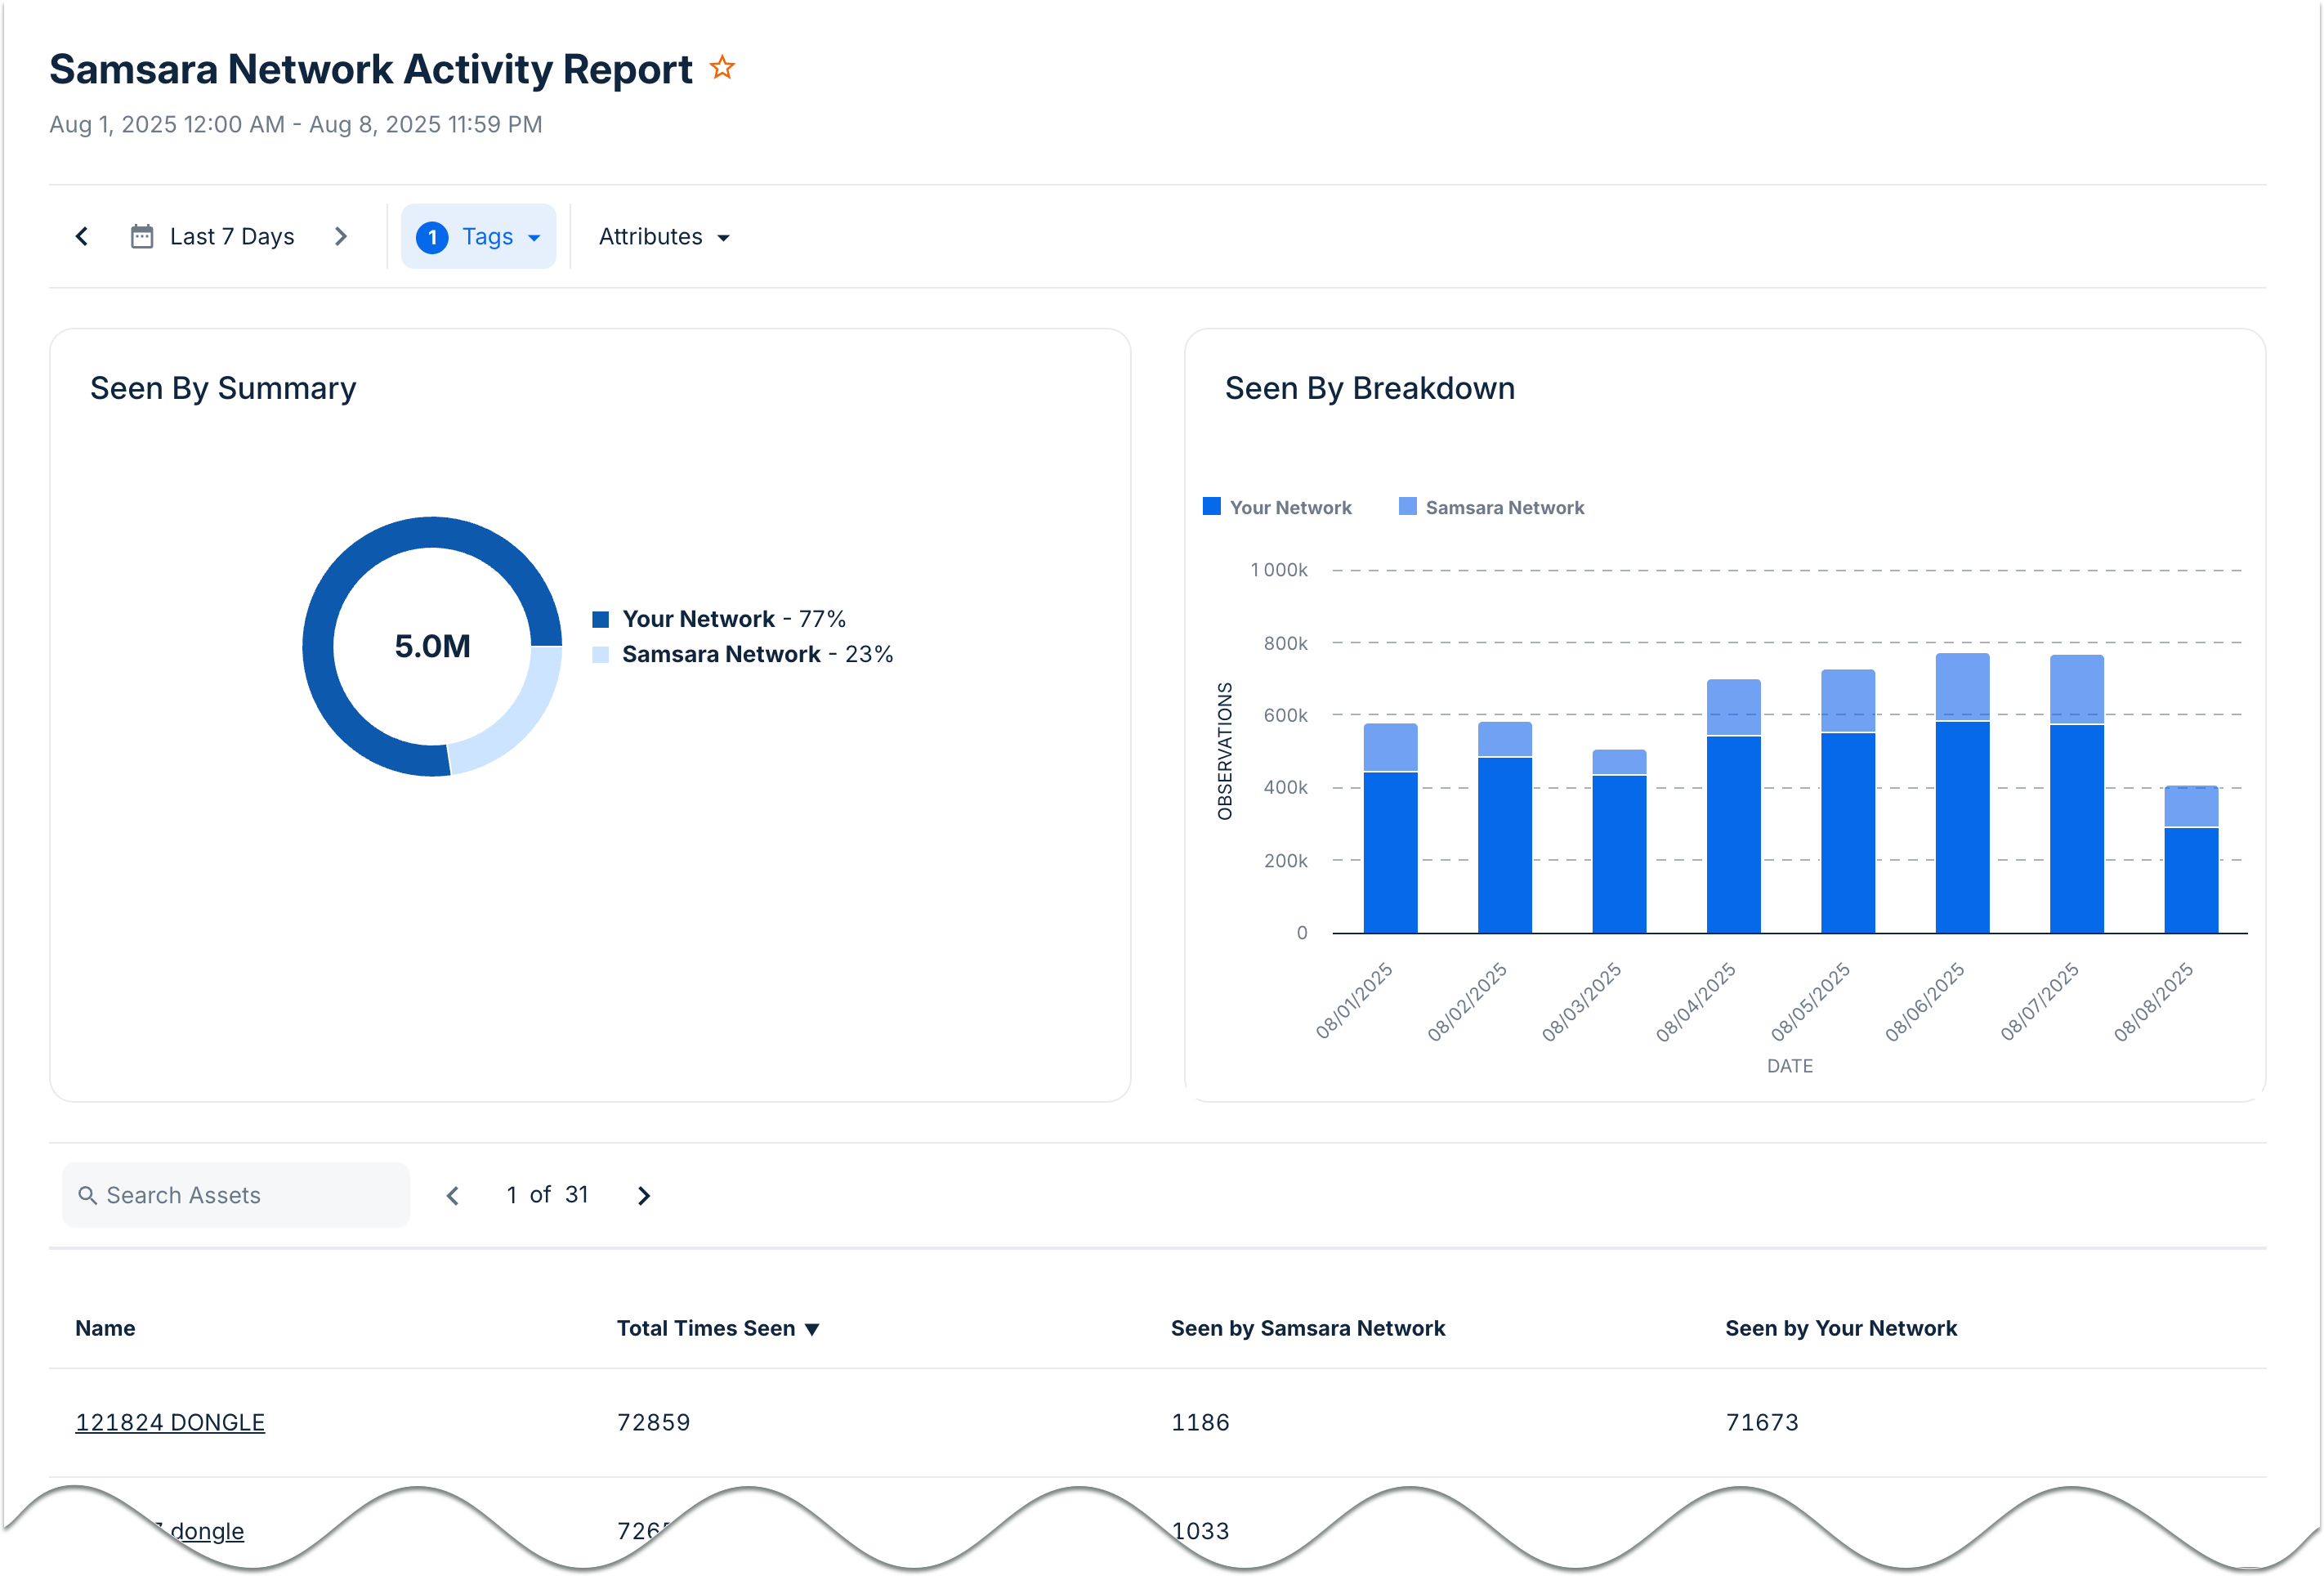Open the Last 7 Days range selector

pyautogui.click(x=231, y=236)
